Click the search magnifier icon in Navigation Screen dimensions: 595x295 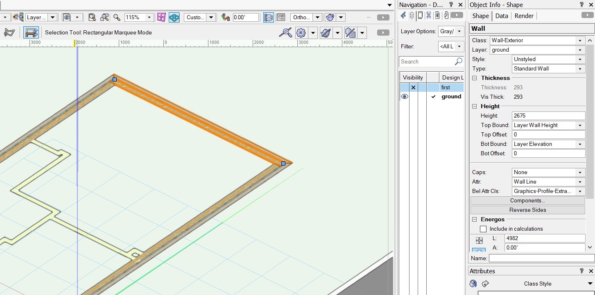click(458, 61)
